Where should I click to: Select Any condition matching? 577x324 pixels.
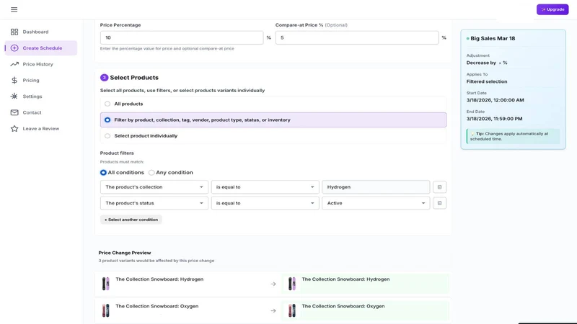click(x=151, y=173)
